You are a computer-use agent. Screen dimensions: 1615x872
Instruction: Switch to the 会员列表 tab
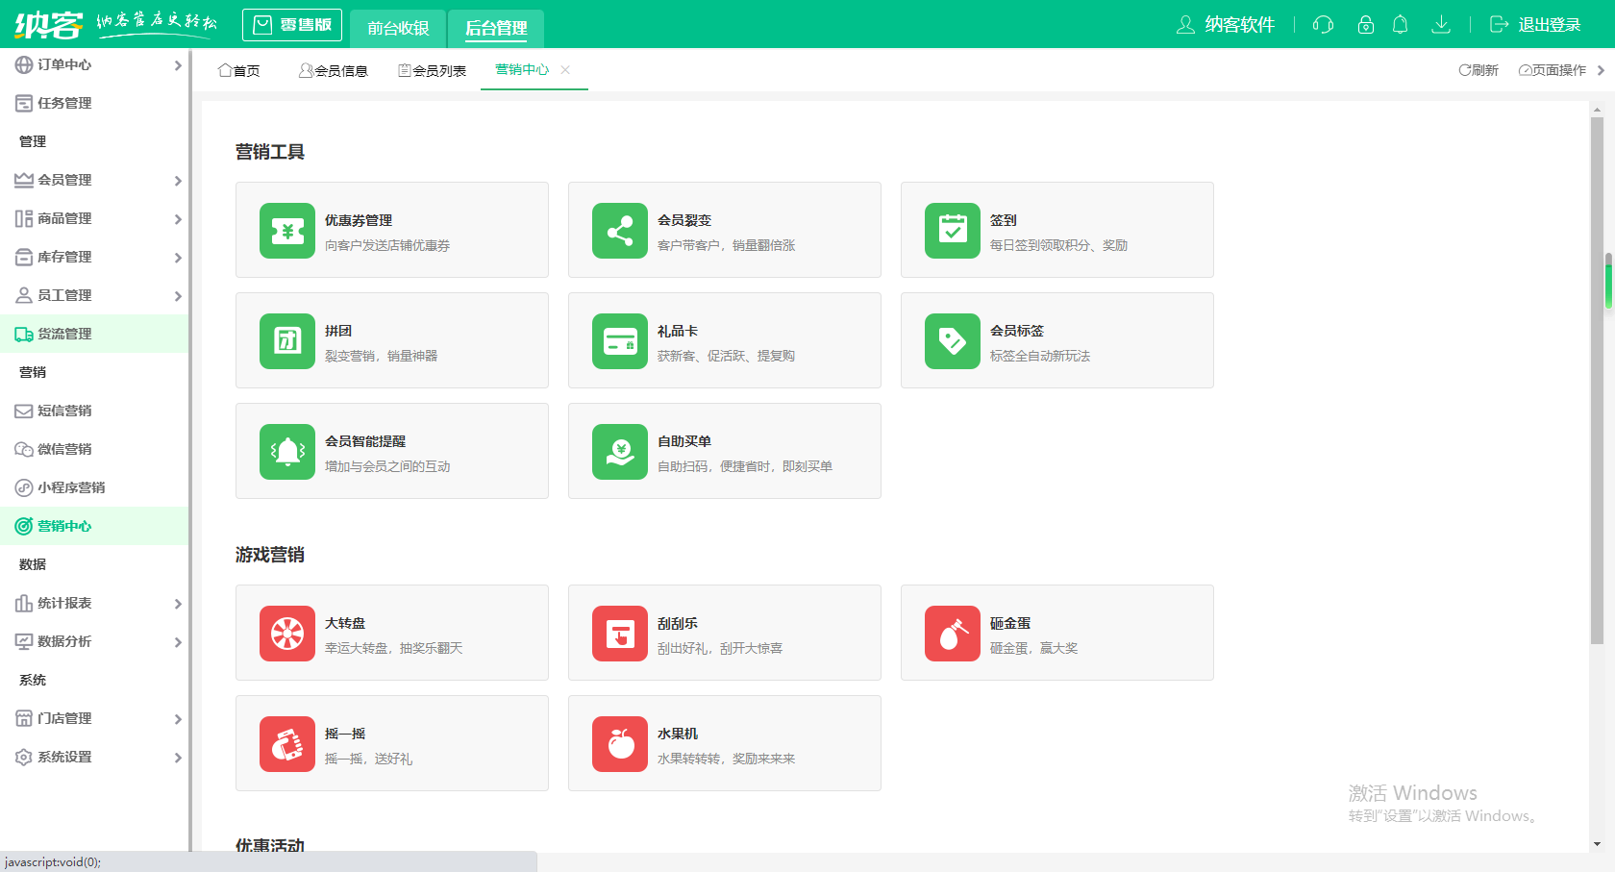(x=432, y=70)
